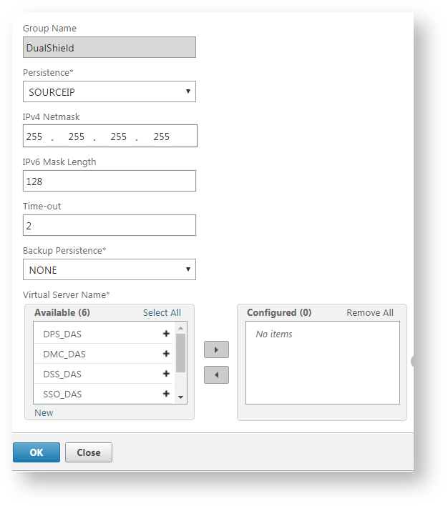Click the New link below Available list
This screenshot has height=506, width=448.
tap(44, 412)
